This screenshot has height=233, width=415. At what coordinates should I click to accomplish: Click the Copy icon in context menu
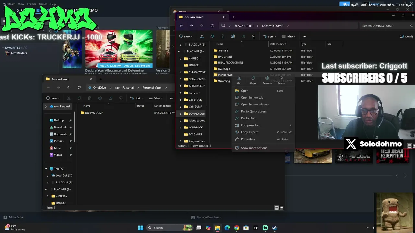pyautogui.click(x=253, y=80)
